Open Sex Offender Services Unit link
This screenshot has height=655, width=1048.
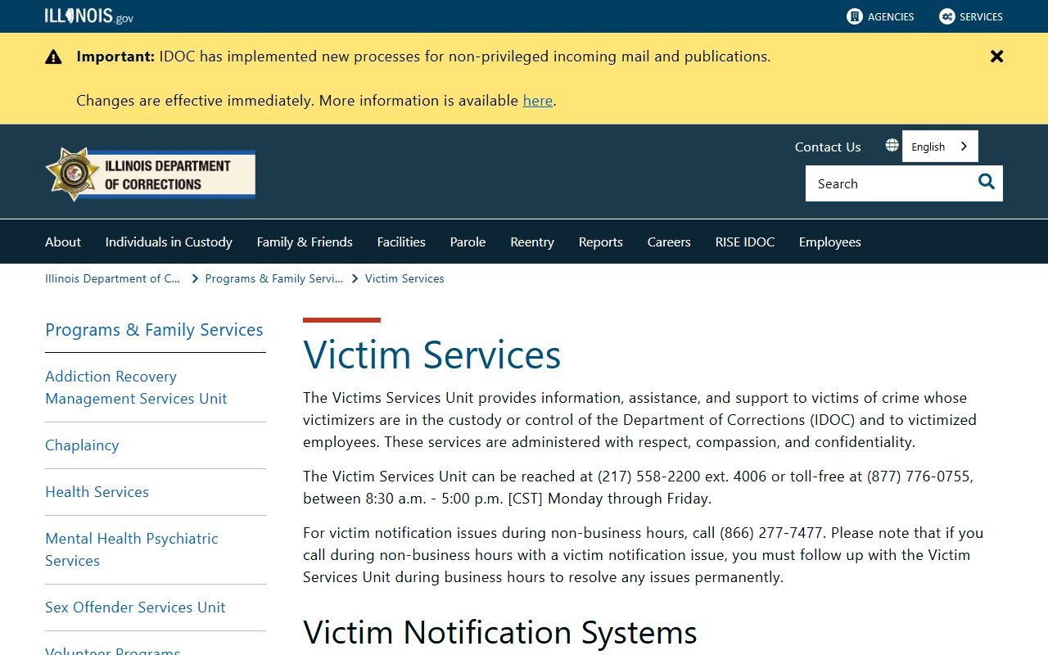[135, 608]
